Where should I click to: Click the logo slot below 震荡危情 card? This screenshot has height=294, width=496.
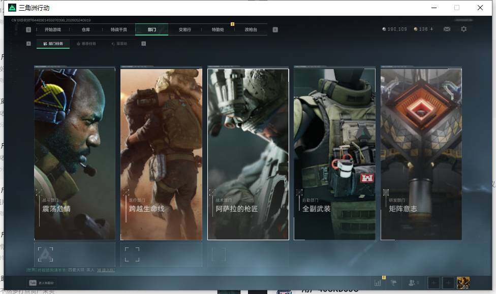[46, 254]
